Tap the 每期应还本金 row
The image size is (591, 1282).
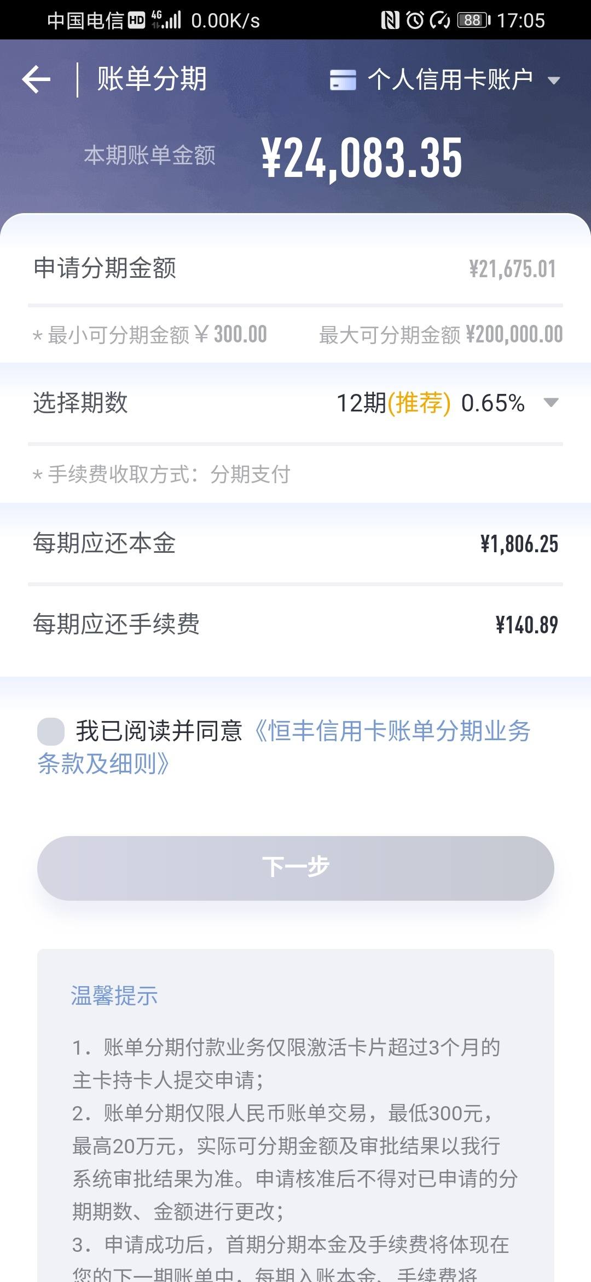coord(296,543)
